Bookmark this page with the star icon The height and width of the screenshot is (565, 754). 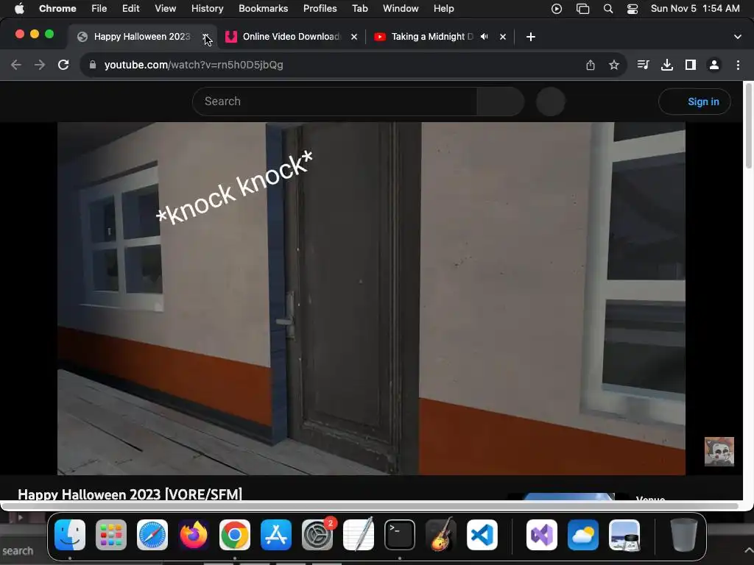click(614, 65)
